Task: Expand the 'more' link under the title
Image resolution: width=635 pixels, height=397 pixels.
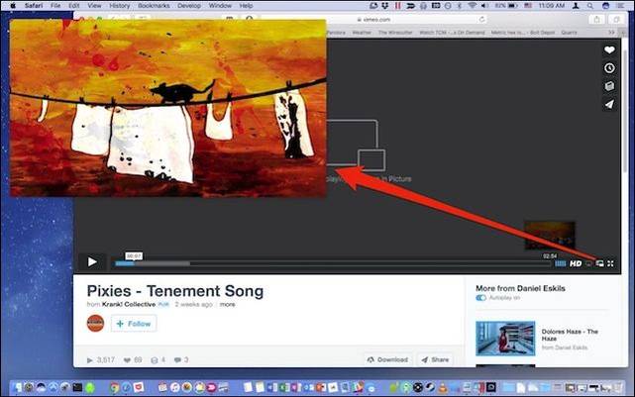Action: pos(227,304)
